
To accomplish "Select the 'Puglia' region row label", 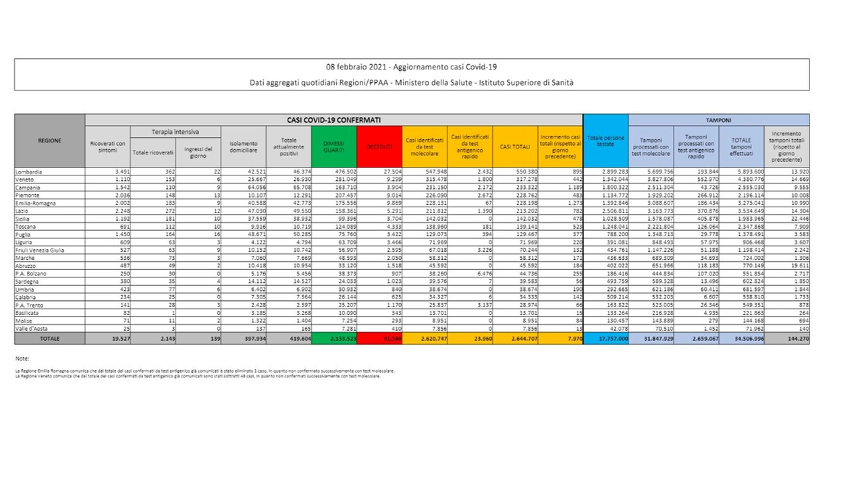I will pos(23,234).
